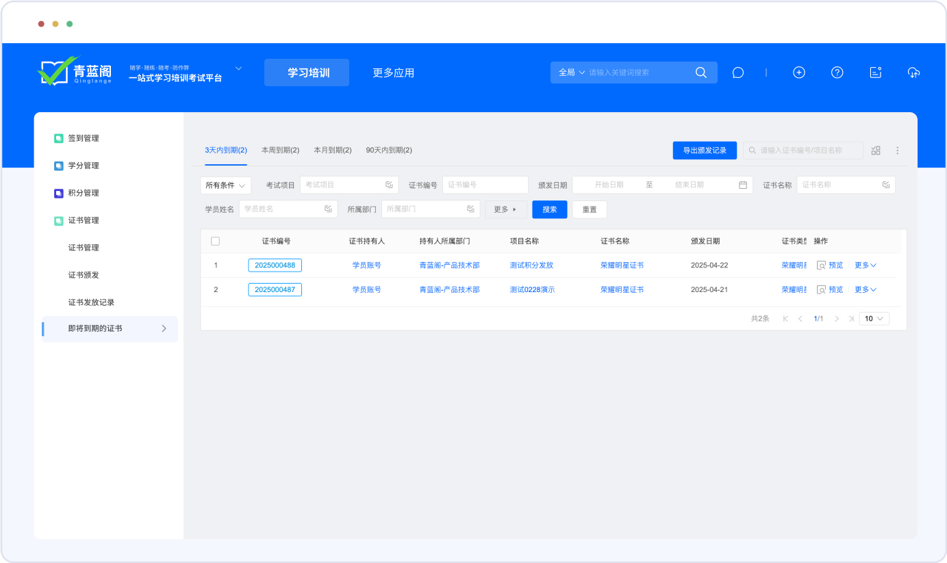Viewport: 947px width, 563px height.
Task: Open the 所有条件 dropdown
Action: click(225, 185)
